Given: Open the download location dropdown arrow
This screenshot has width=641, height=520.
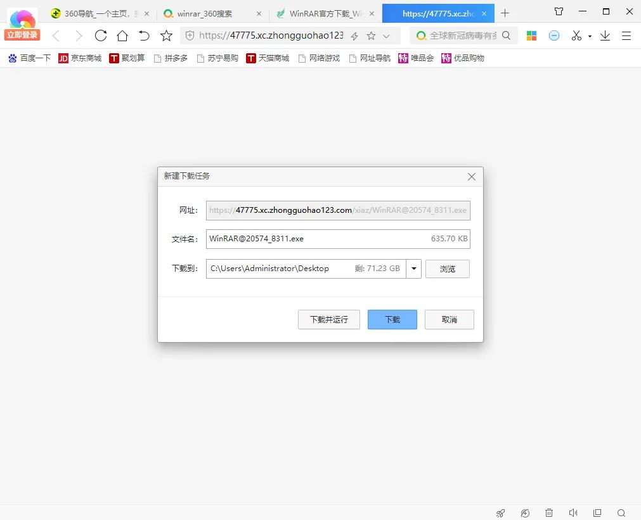Looking at the screenshot, I should tap(413, 269).
